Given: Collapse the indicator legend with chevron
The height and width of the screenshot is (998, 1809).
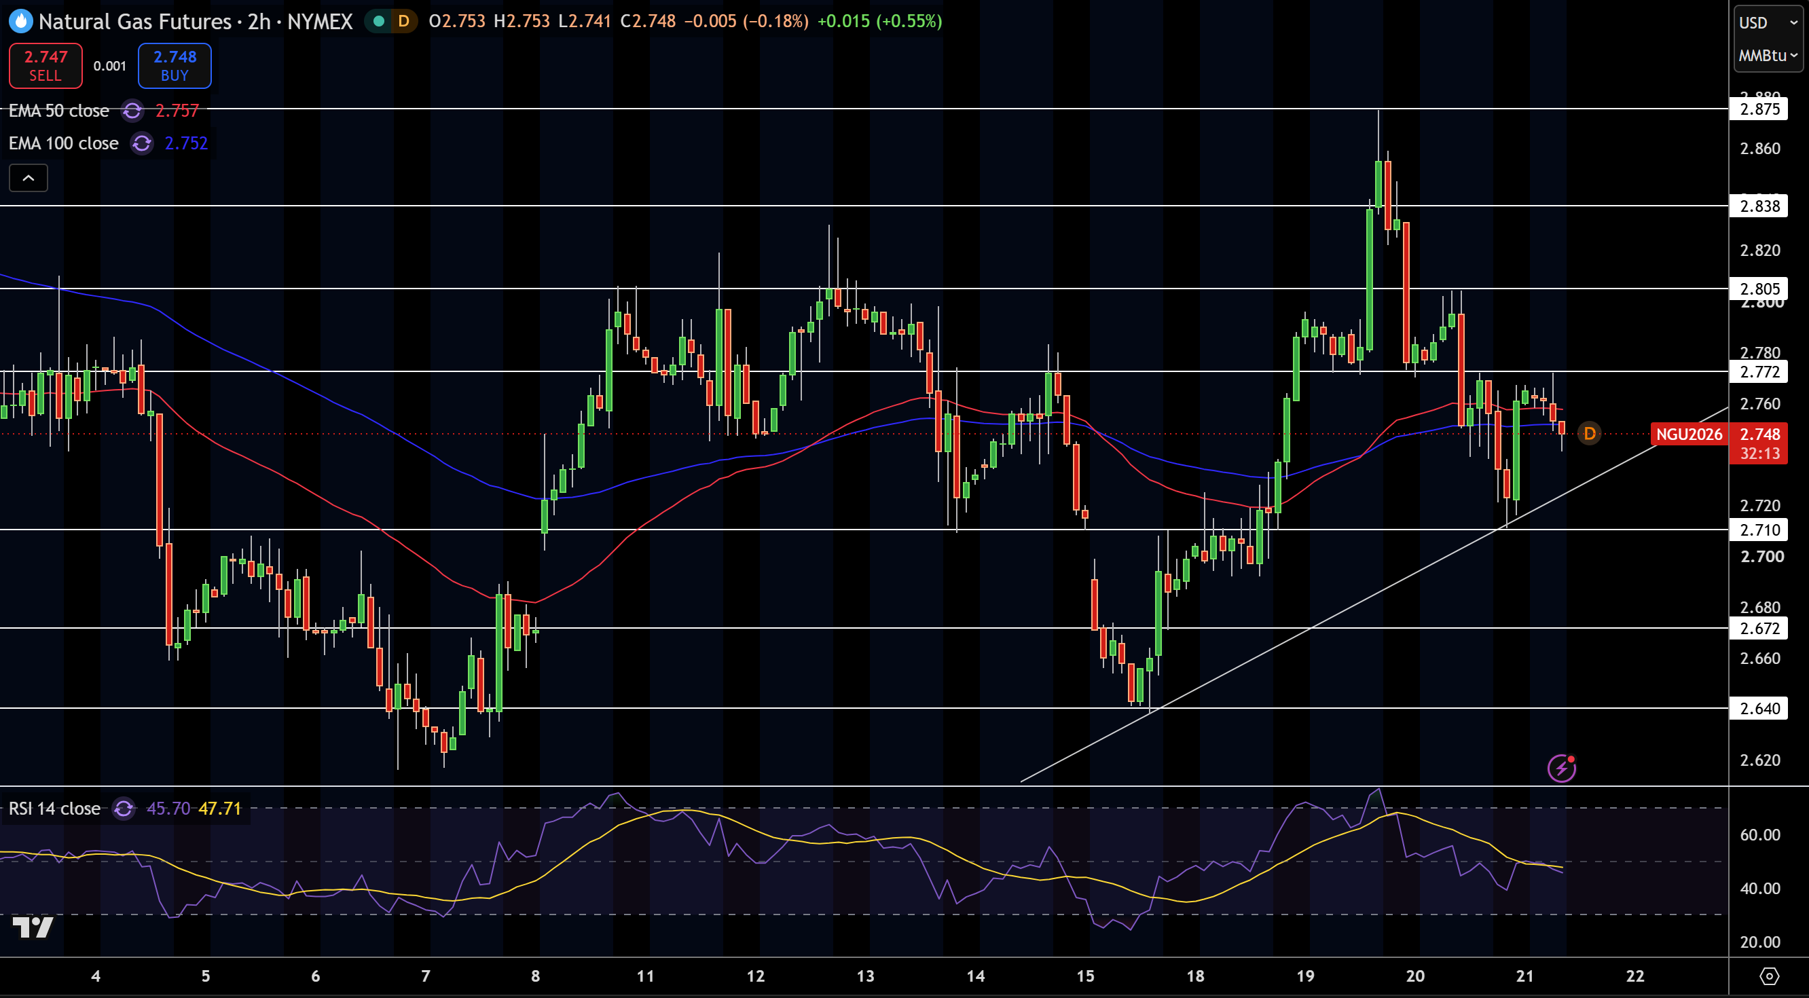Looking at the screenshot, I should pyautogui.click(x=28, y=179).
